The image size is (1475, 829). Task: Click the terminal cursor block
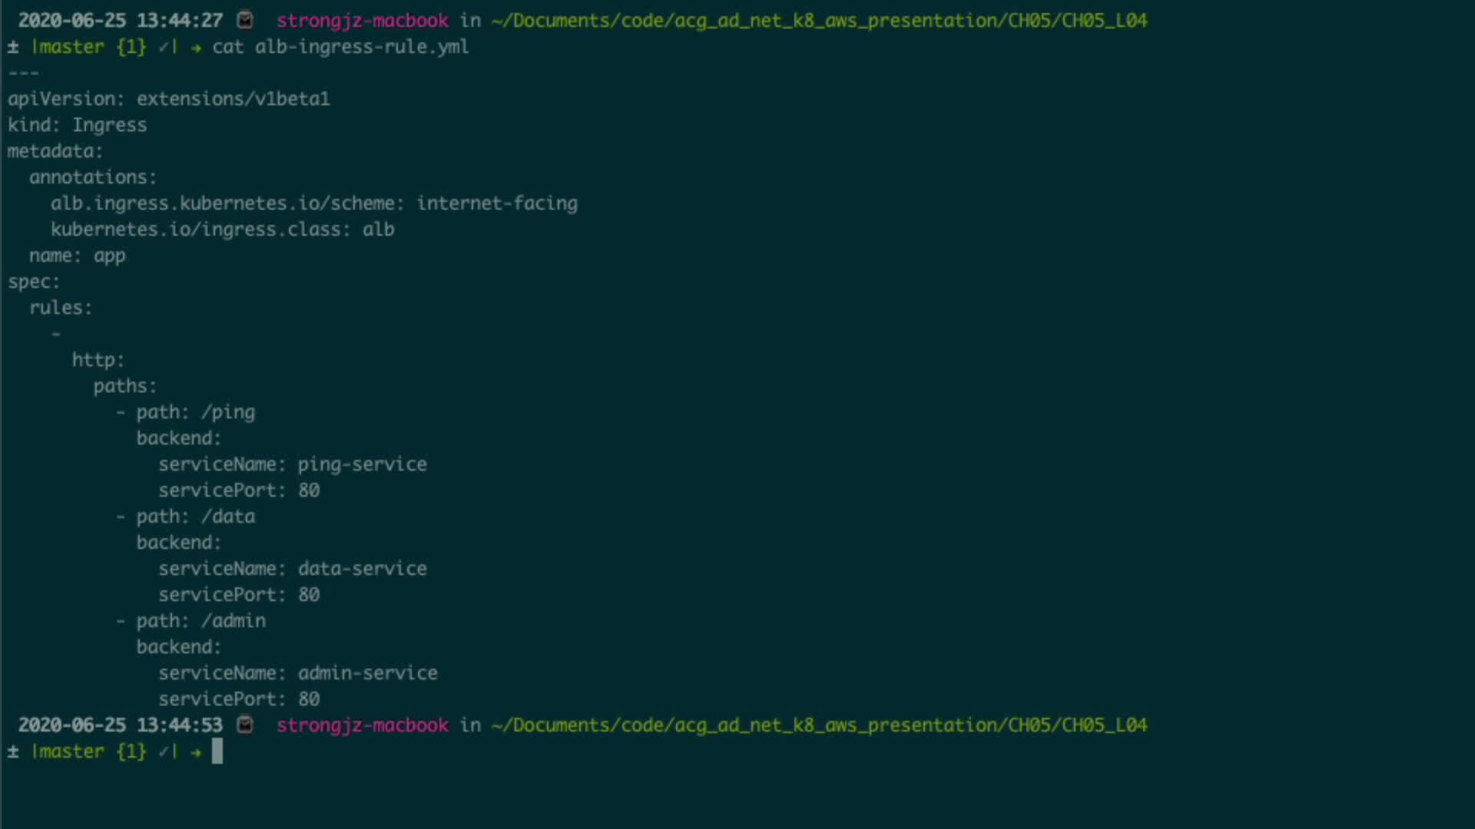coord(217,751)
